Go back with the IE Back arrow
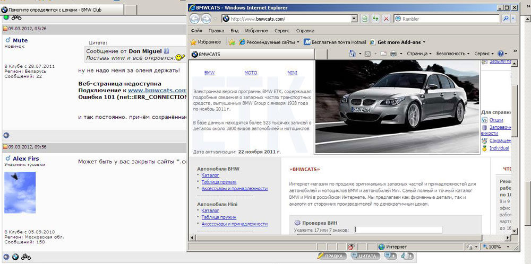Viewport: 531px width, 264px height. click(194, 19)
